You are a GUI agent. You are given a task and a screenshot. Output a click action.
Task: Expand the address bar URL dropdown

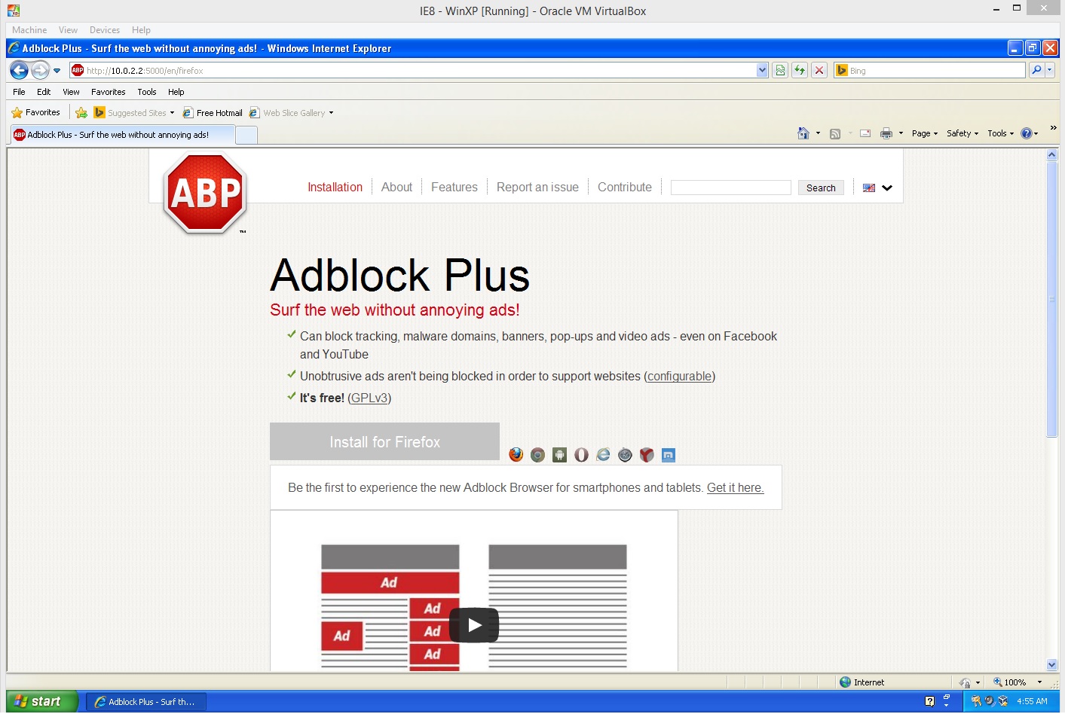point(762,70)
